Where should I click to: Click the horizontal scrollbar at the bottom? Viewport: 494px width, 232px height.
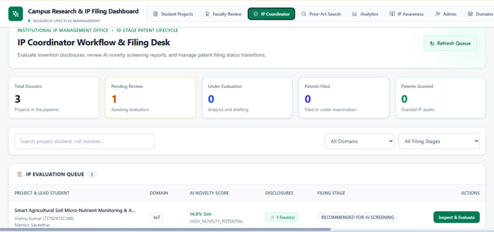[165, 230]
